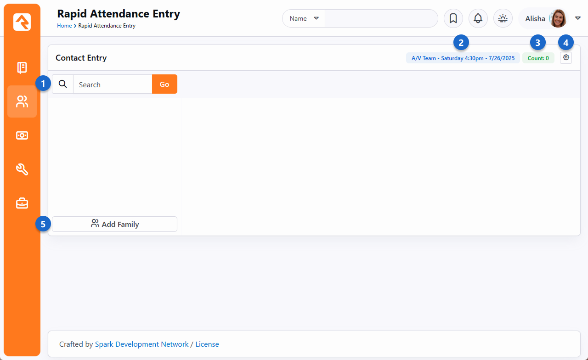Open notifications bell icon
This screenshot has height=360, width=588.
pos(478,18)
